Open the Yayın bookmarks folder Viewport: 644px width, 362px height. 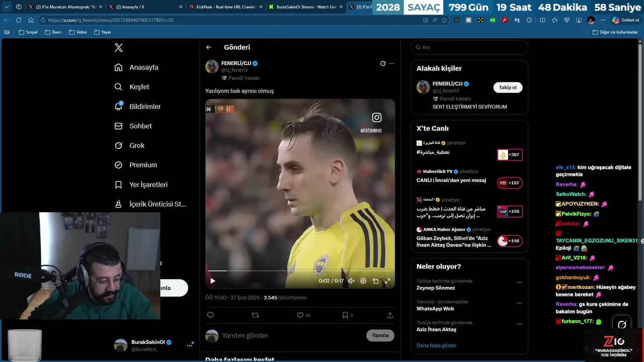(102, 32)
